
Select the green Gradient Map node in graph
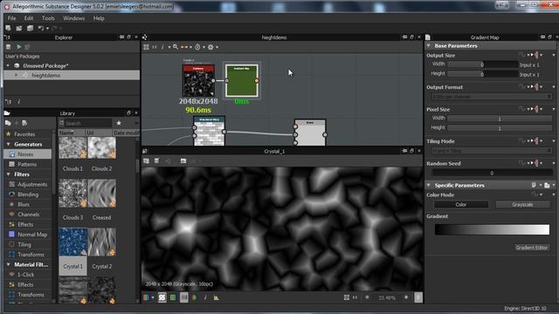(241, 80)
